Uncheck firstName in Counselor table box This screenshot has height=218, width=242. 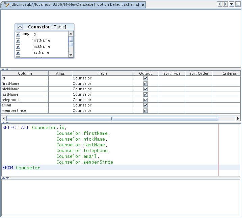pos(18,40)
